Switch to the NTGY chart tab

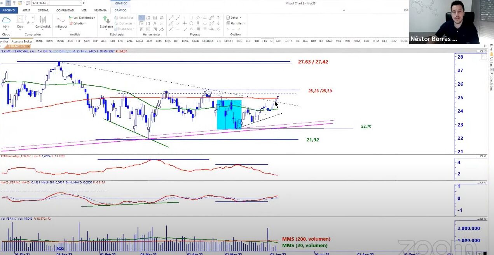click(x=357, y=41)
